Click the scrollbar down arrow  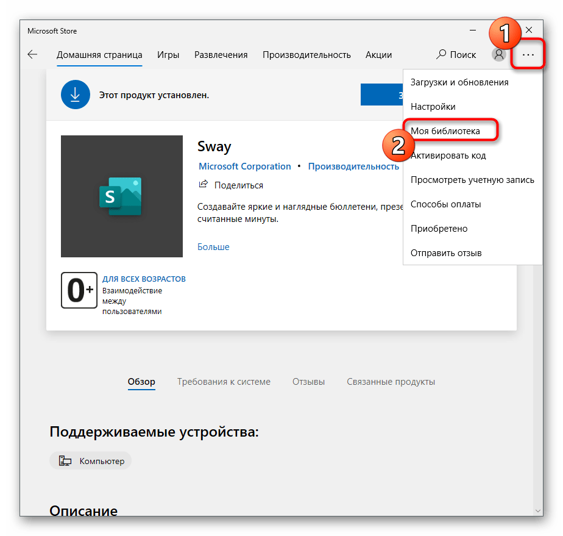(x=537, y=510)
